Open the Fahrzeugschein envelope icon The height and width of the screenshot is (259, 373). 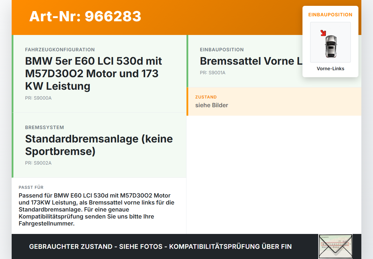(x=335, y=246)
